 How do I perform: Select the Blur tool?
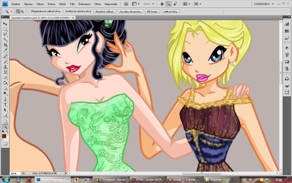pyautogui.click(x=5, y=88)
